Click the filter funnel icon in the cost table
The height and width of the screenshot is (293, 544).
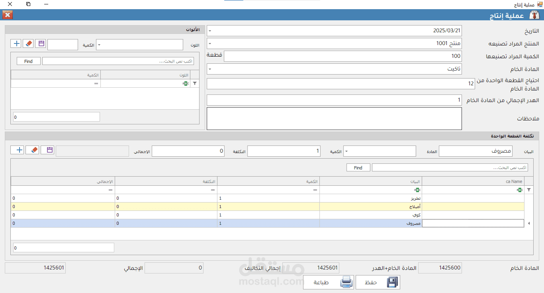pyautogui.click(x=529, y=190)
